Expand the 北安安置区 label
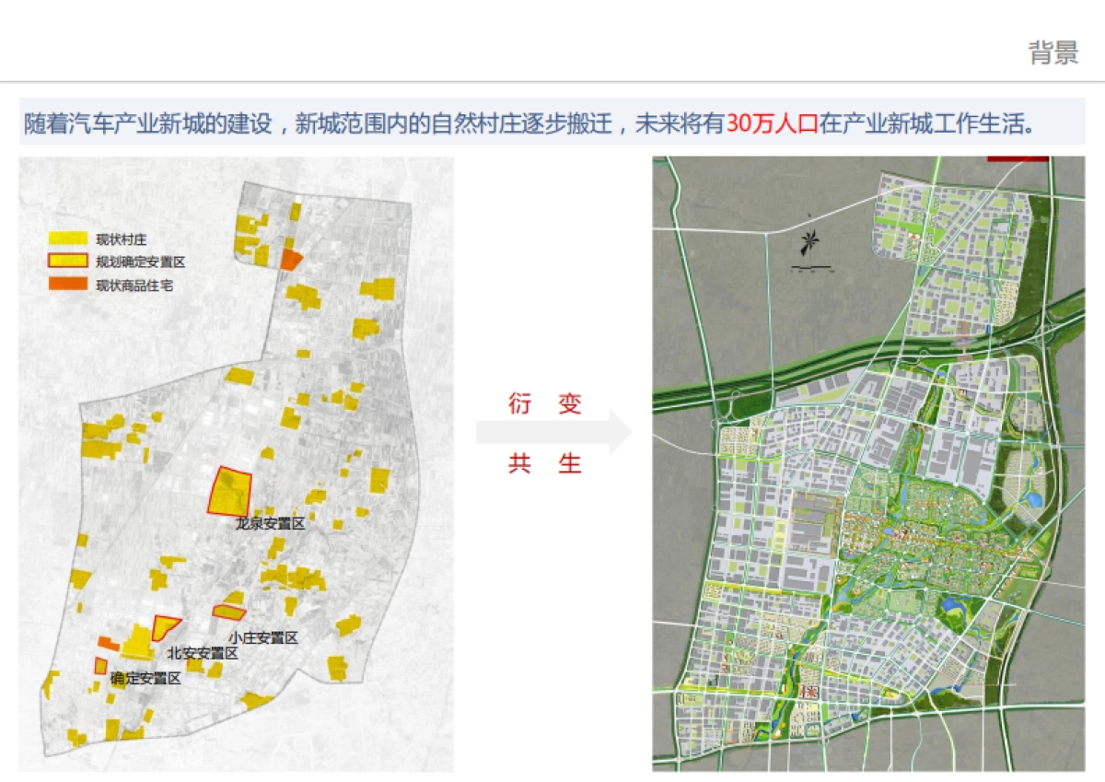This screenshot has width=1105, height=782. (204, 652)
